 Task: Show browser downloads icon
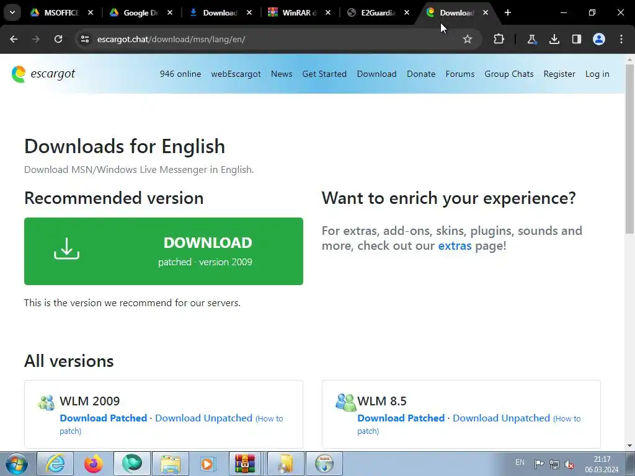tap(554, 39)
